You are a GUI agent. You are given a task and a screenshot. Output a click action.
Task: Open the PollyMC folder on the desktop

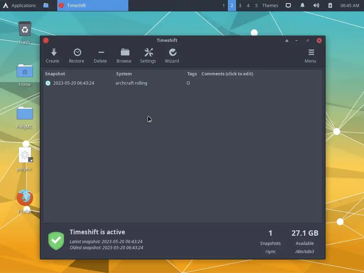(25, 117)
